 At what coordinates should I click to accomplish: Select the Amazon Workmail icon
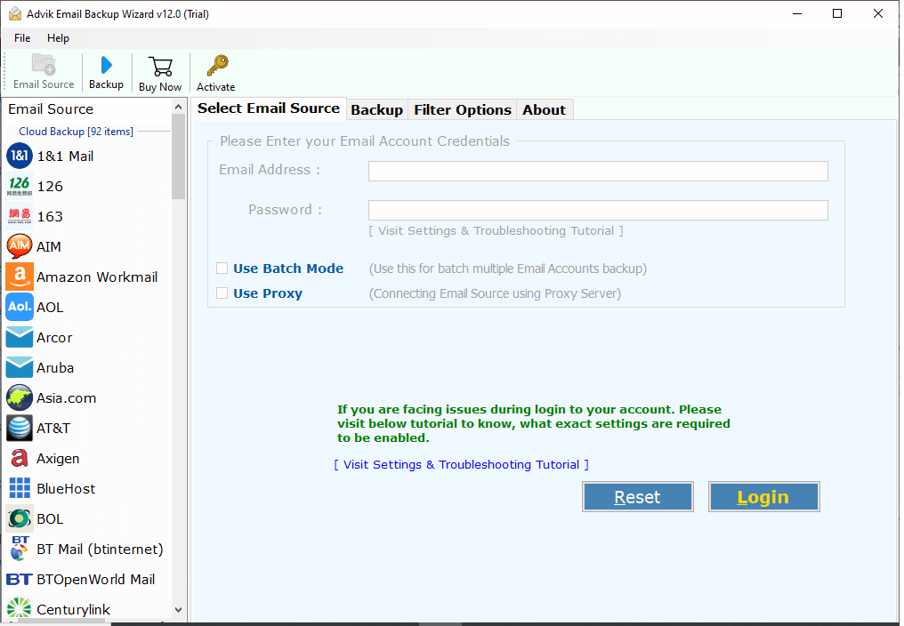tap(20, 277)
